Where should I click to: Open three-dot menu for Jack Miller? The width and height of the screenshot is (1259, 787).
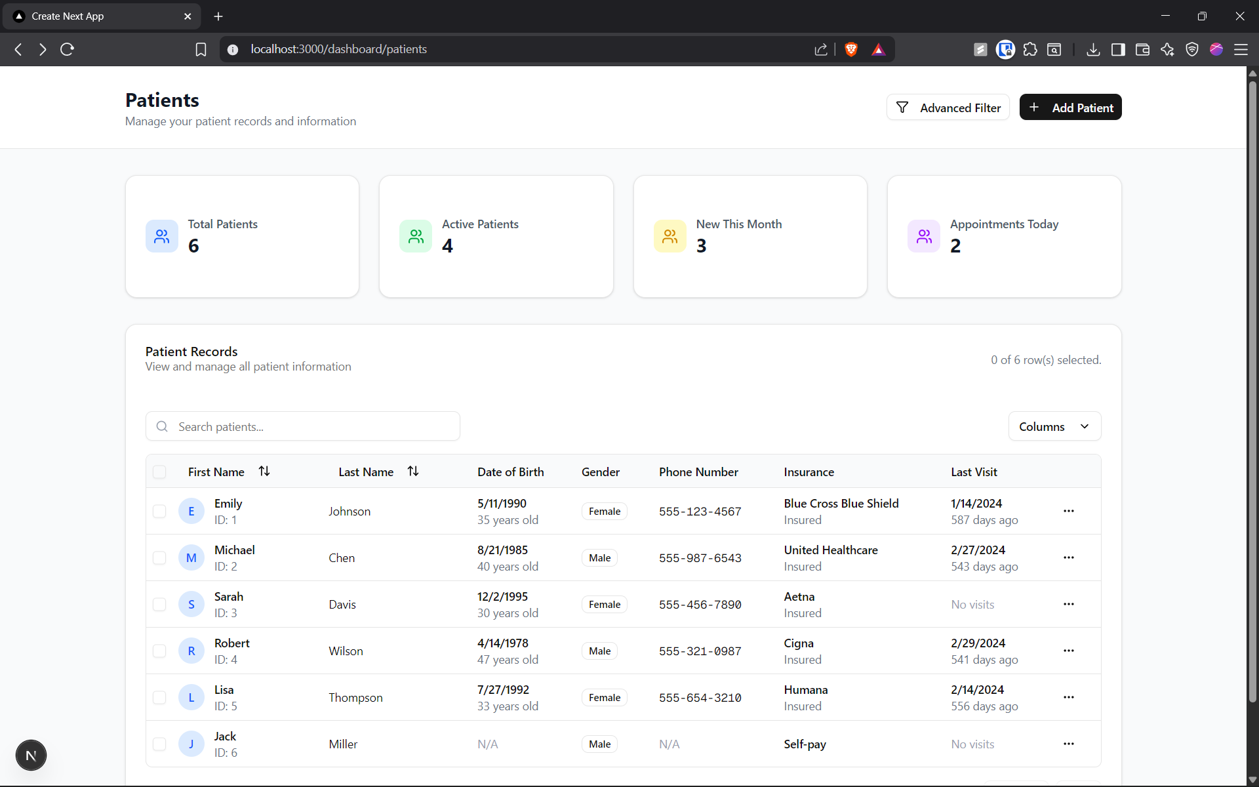click(x=1068, y=744)
